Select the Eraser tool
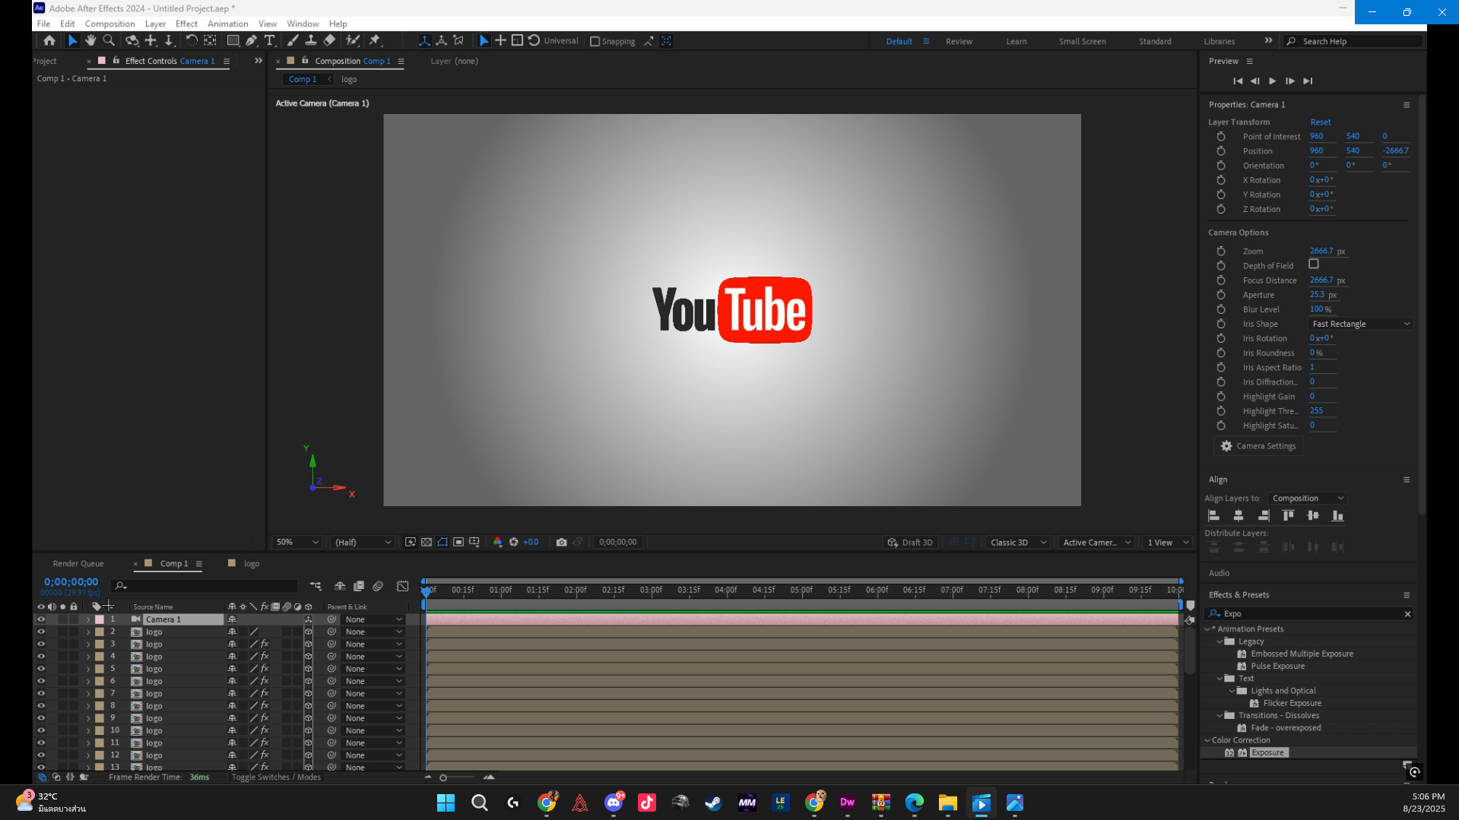Image resolution: width=1459 pixels, height=820 pixels. (x=329, y=41)
